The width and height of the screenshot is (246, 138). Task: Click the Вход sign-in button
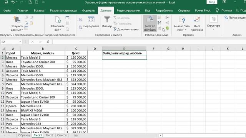212,2
